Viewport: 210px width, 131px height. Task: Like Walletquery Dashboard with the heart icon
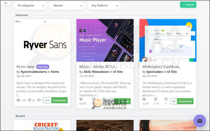166,99
